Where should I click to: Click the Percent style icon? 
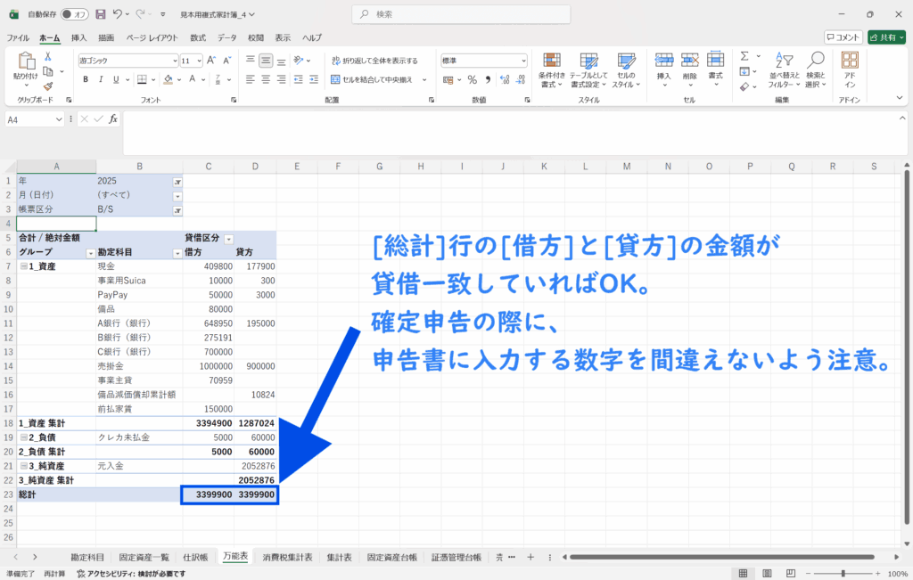pyautogui.click(x=473, y=79)
